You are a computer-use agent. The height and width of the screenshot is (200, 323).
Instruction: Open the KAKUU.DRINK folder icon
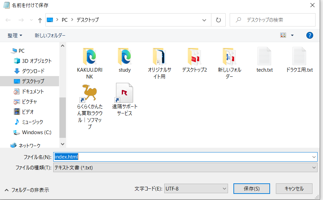(90, 56)
